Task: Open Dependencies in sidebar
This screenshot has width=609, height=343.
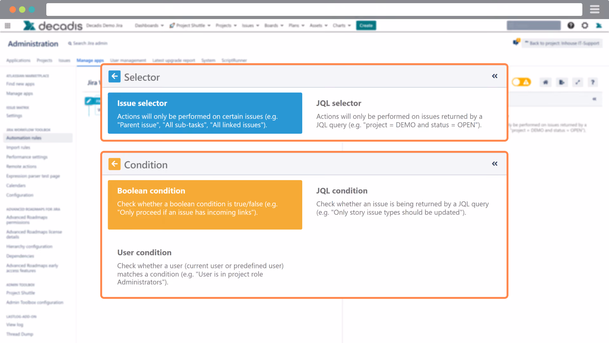Action: point(20,256)
